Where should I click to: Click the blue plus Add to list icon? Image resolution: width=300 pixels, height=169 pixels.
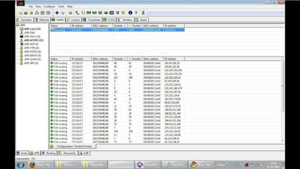click(57, 13)
